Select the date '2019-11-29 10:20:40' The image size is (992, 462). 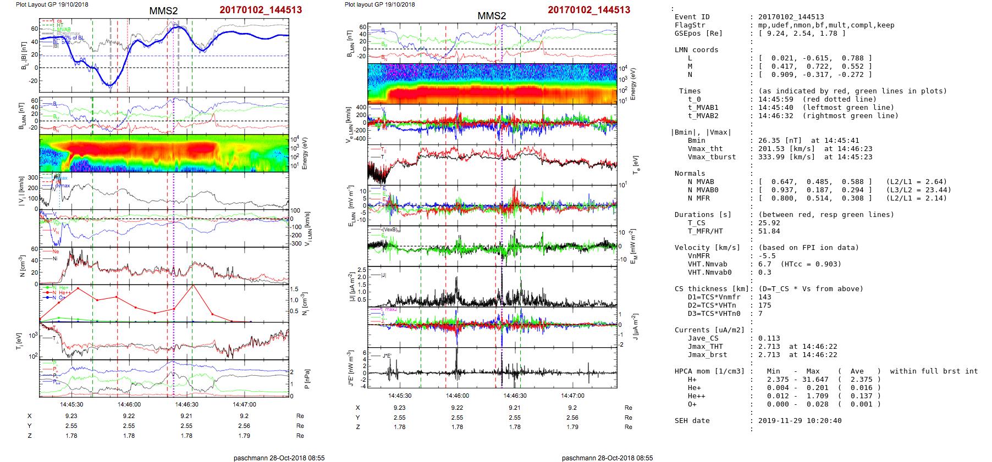(x=800, y=421)
